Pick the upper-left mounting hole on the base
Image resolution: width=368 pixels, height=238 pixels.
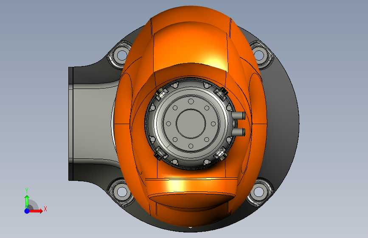[x=122, y=55]
